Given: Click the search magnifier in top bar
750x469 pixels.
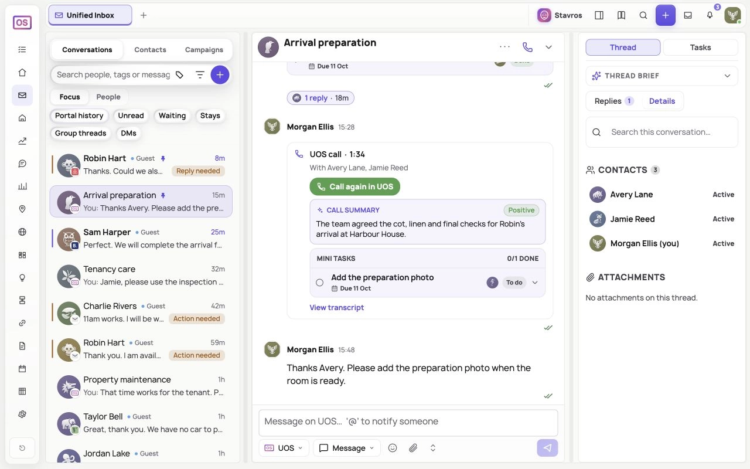Looking at the screenshot, I should click(x=643, y=15).
